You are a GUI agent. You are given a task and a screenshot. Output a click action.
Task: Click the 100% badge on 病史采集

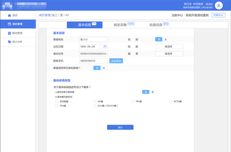tap(131, 24)
